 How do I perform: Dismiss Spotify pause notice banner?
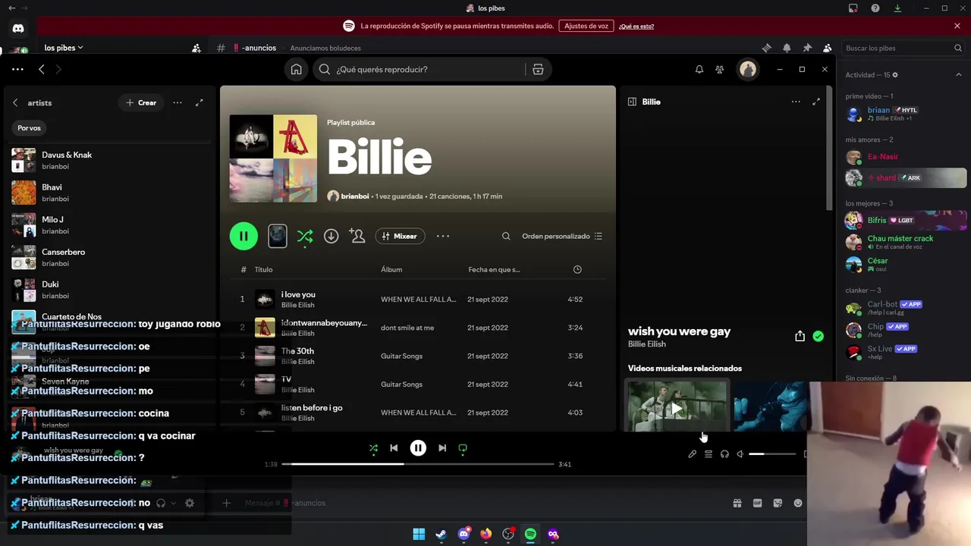click(957, 26)
